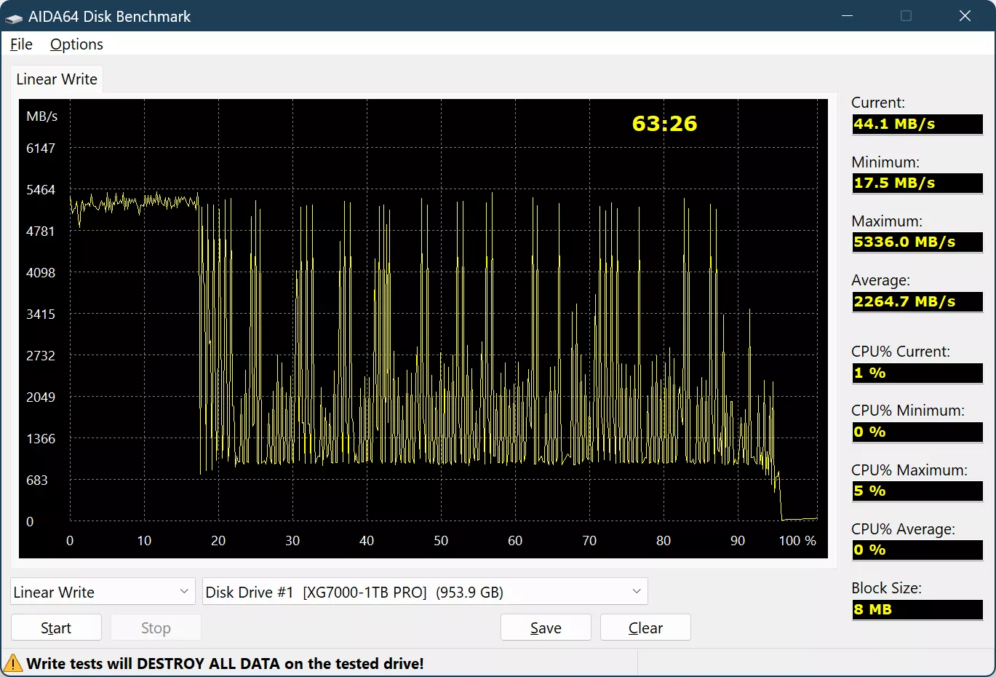
Task: Click the elapsed time 63:26 on graph
Action: coord(664,124)
